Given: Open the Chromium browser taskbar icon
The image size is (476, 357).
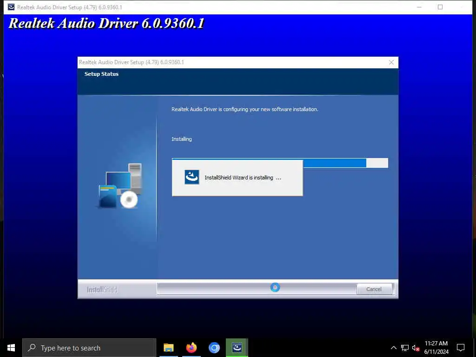Looking at the screenshot, I should (214, 348).
